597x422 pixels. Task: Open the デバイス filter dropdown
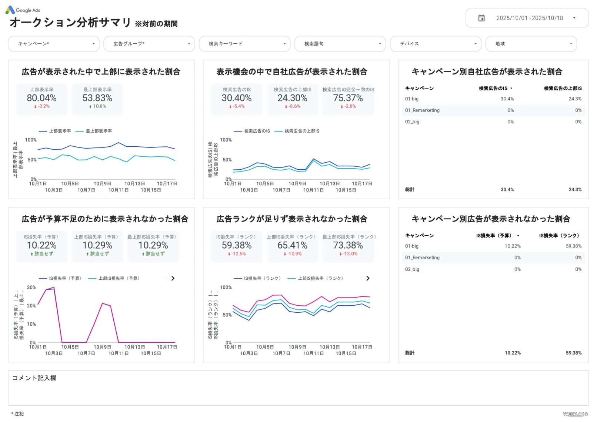pyautogui.click(x=435, y=43)
